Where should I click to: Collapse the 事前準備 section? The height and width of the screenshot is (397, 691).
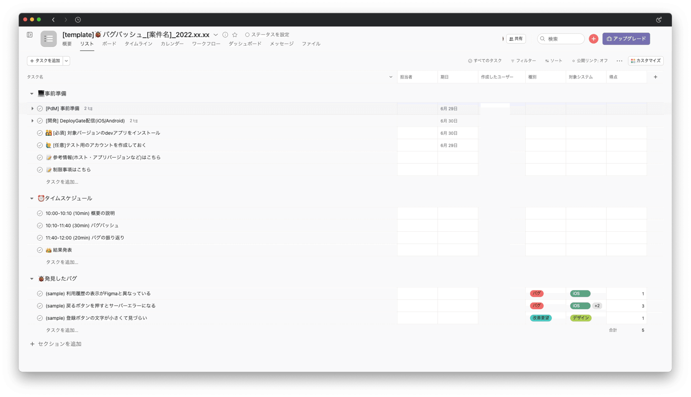click(x=32, y=94)
